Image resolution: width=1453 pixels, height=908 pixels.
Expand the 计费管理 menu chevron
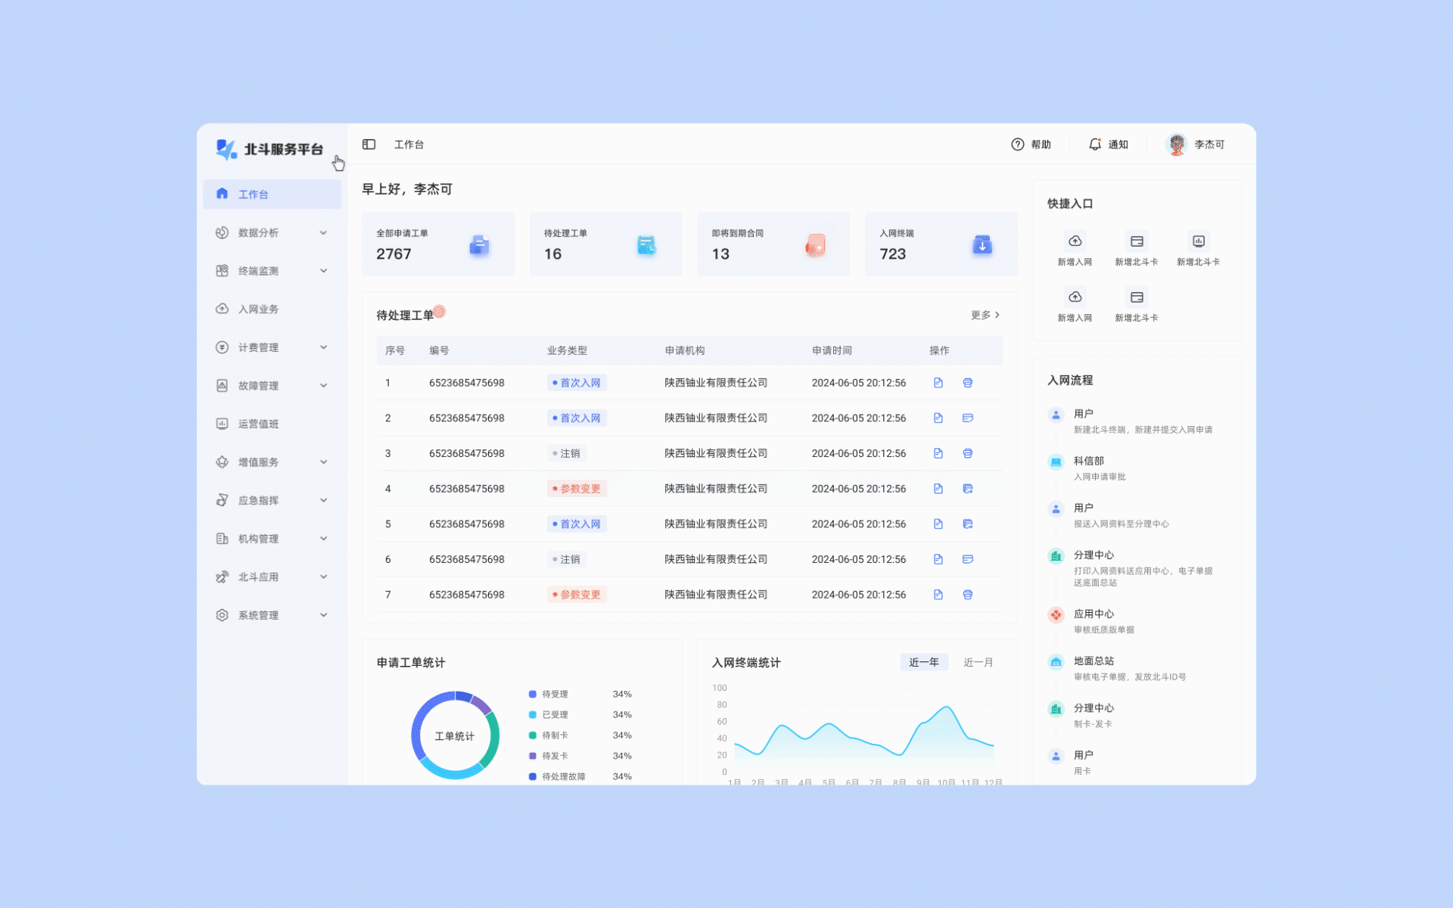[x=323, y=347]
